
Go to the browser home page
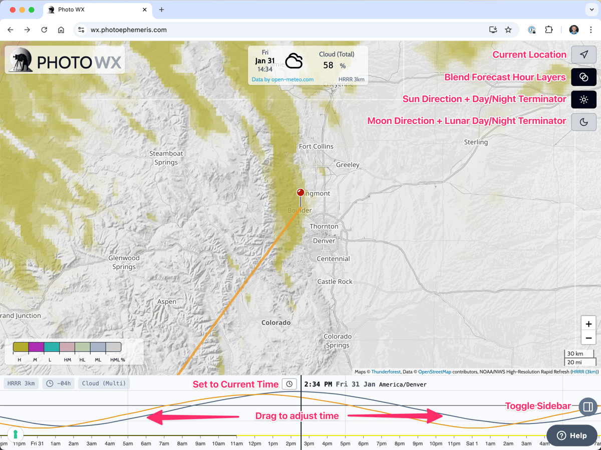point(61,30)
